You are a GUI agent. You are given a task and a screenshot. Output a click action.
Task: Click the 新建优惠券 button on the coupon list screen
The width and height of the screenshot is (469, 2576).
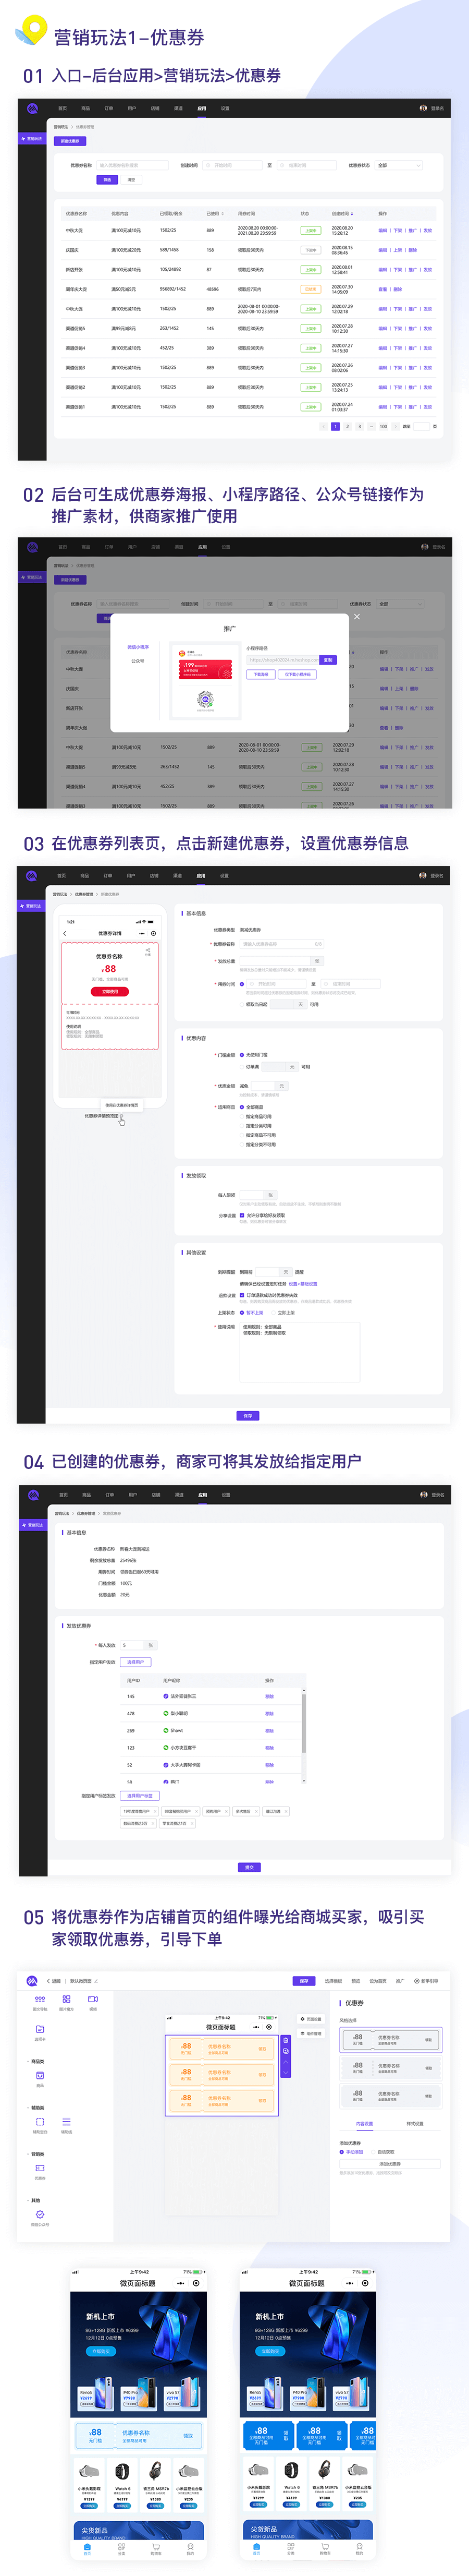pos(70,141)
